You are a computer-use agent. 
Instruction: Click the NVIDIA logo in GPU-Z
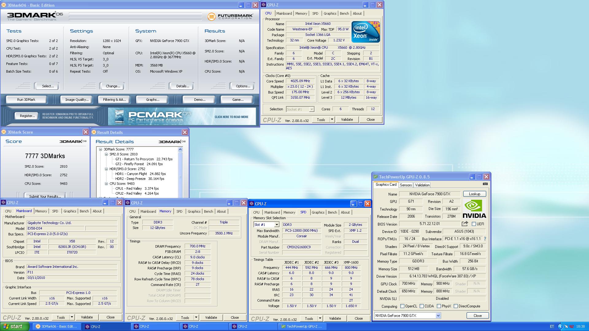click(x=474, y=209)
